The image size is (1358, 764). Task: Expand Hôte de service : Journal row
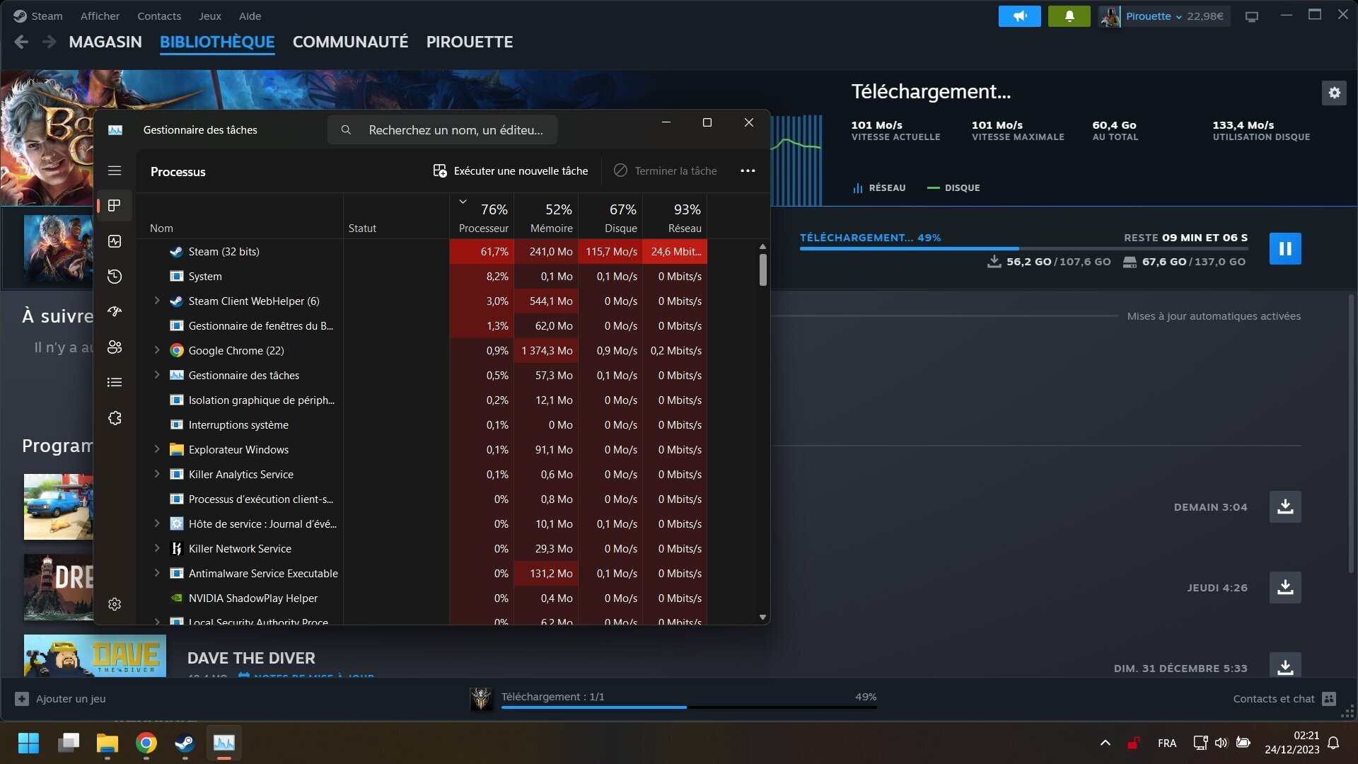(157, 523)
